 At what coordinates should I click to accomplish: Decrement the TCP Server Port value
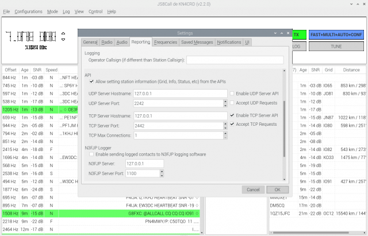click(225, 127)
